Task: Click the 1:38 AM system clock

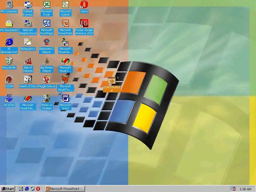Action: coord(245,189)
